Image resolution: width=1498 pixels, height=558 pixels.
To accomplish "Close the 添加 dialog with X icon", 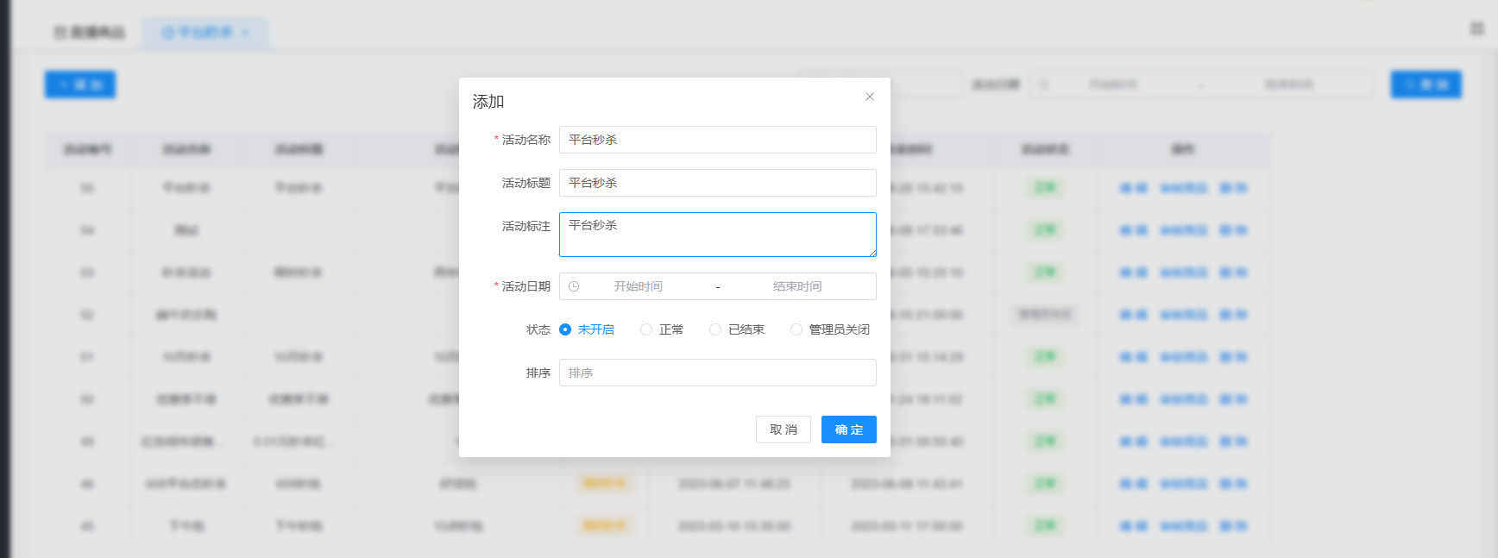I will 870,97.
